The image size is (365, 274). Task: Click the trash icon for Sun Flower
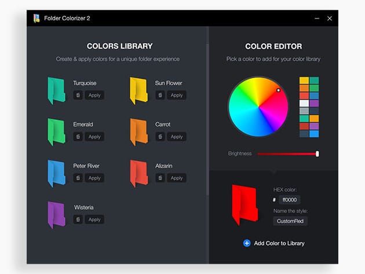coord(160,95)
